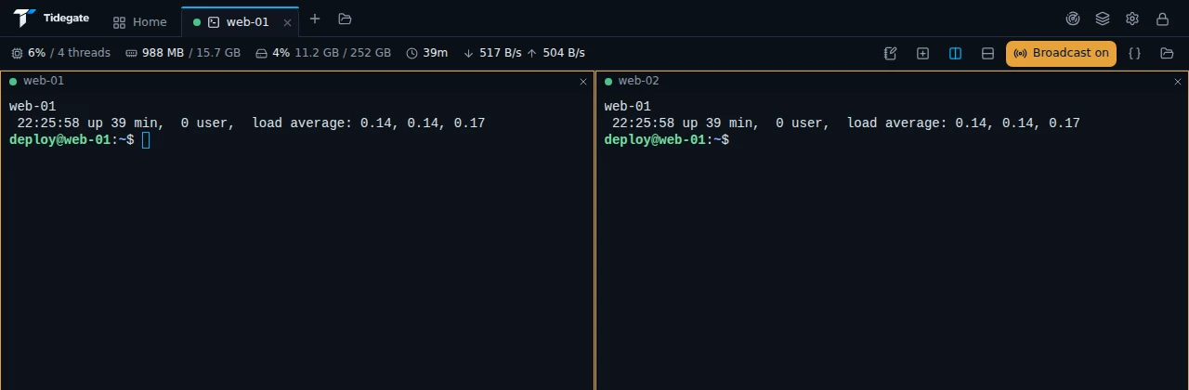Click the 517 B/s download rate
Screen dimensions: 1189x390
click(x=500, y=54)
